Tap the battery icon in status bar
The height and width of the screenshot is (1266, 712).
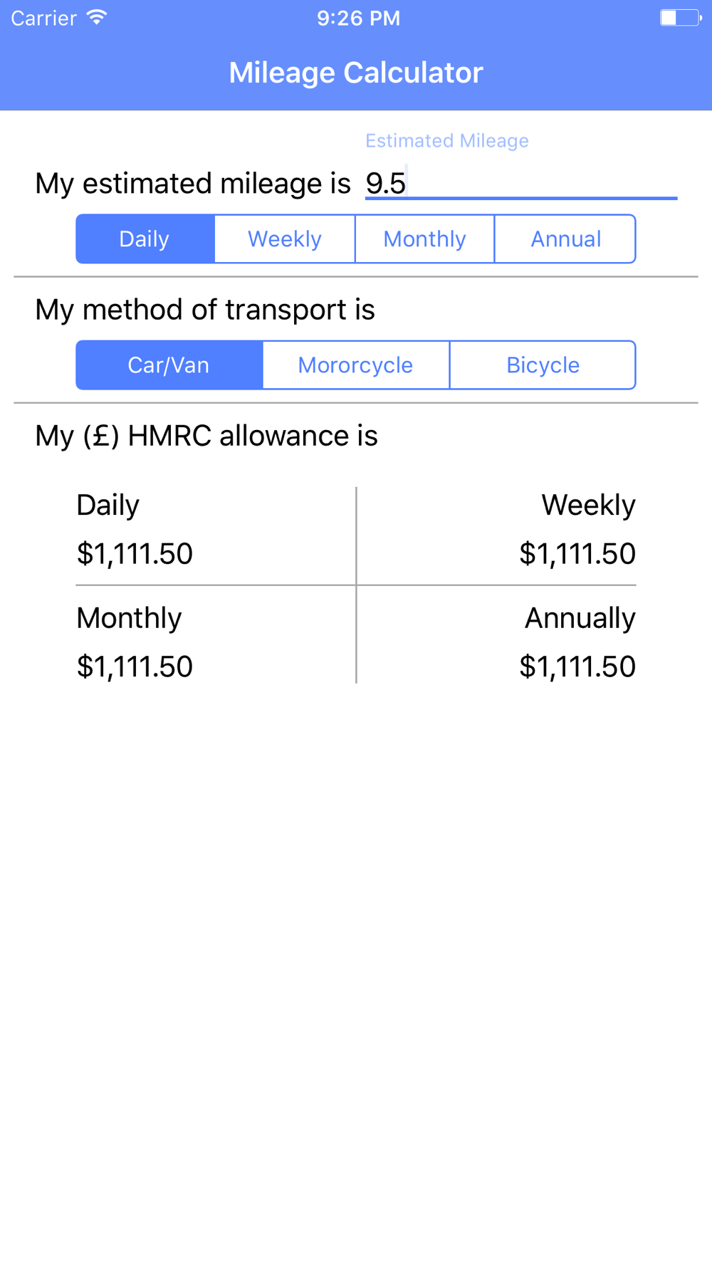point(680,18)
